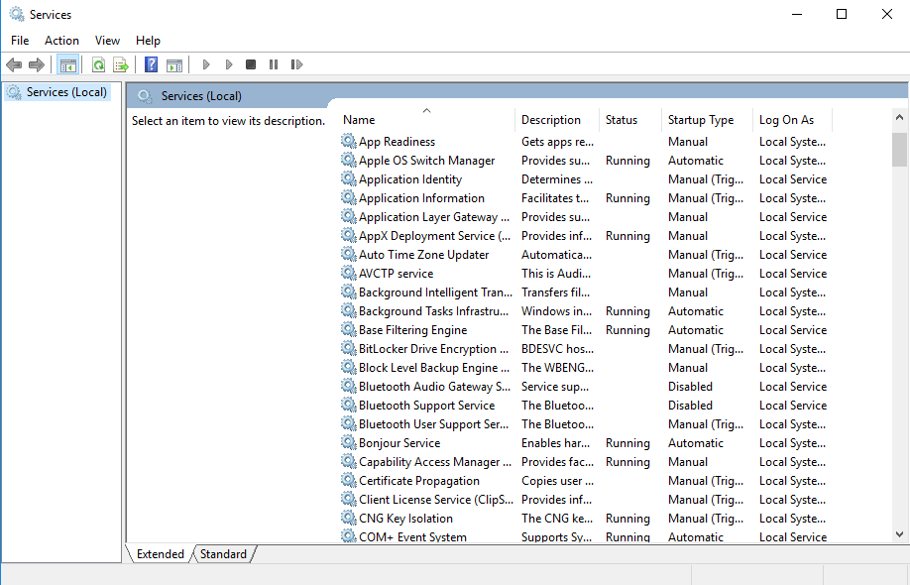Click the Start Service play icon
This screenshot has width=910, height=585.
click(205, 64)
